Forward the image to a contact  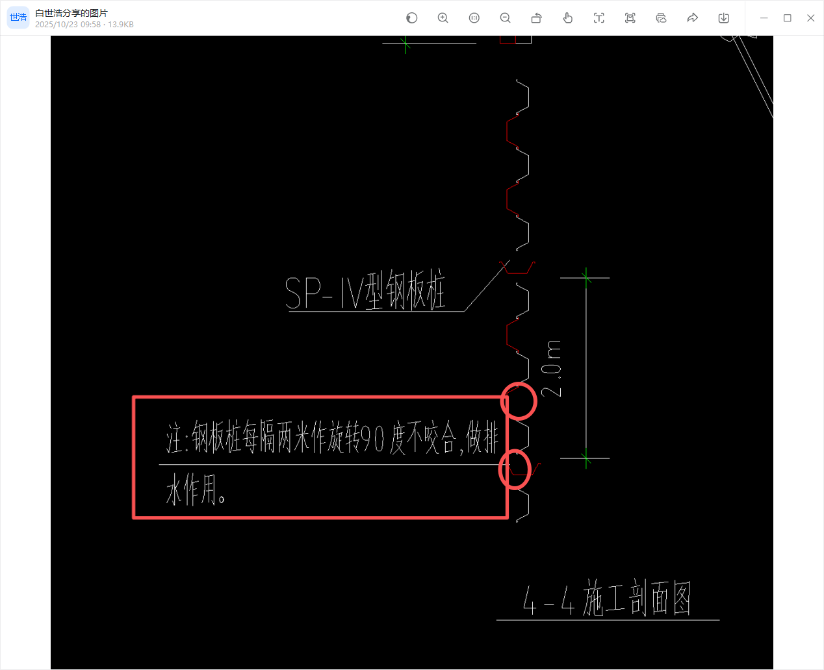[692, 18]
